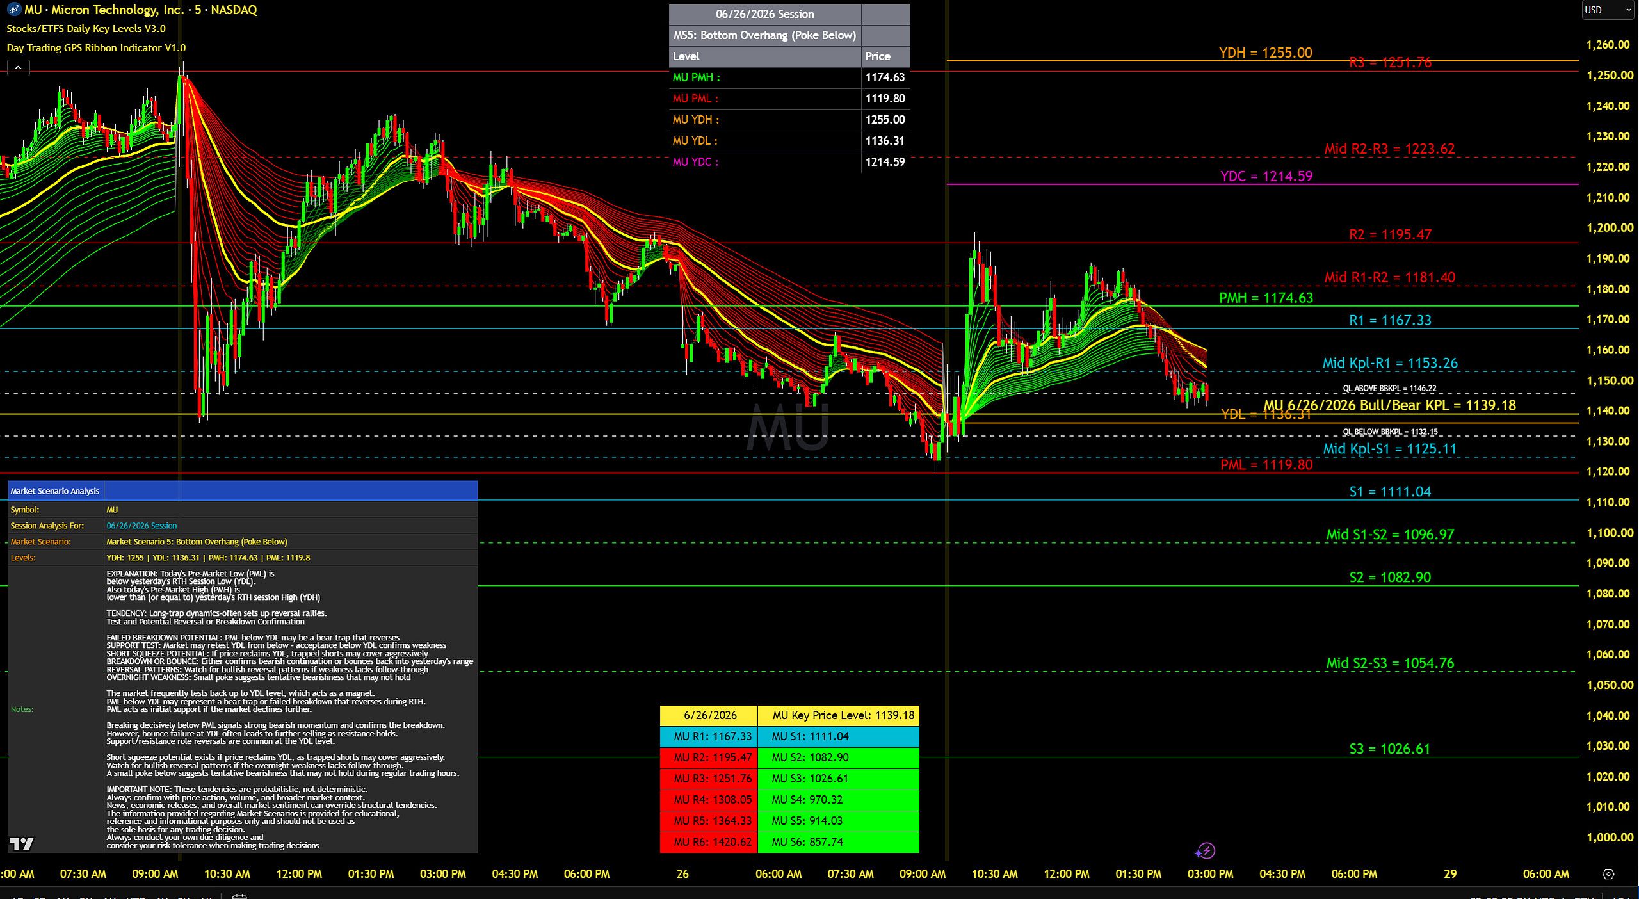Click the MU R5: 1364.33 table cell
This screenshot has width=1639, height=899.
(x=709, y=821)
